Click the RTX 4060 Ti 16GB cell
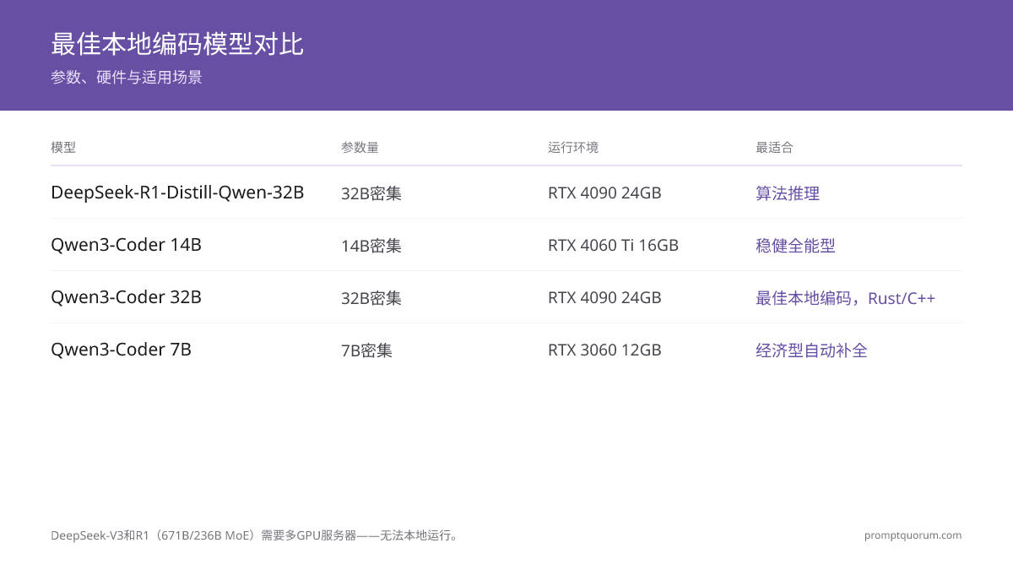Viewport: 1013px width, 570px height. tap(613, 246)
